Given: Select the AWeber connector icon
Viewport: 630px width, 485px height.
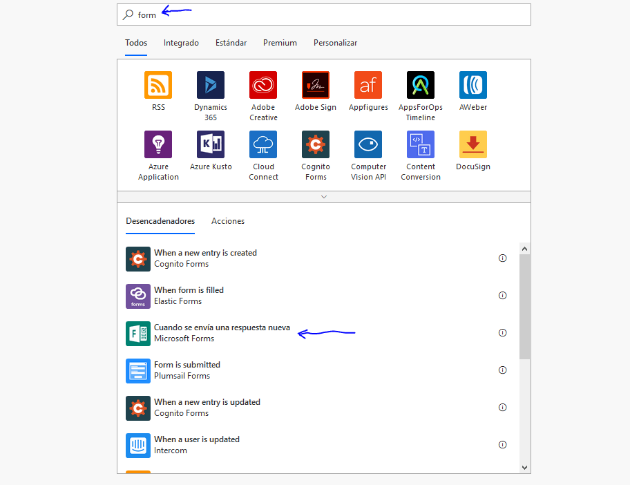Looking at the screenshot, I should pos(473,85).
